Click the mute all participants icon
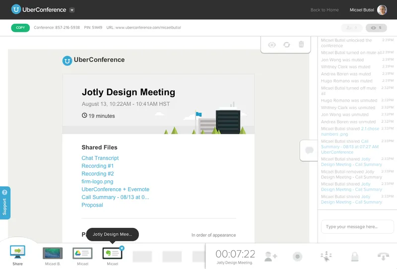The image size is (397, 269). click(326, 256)
